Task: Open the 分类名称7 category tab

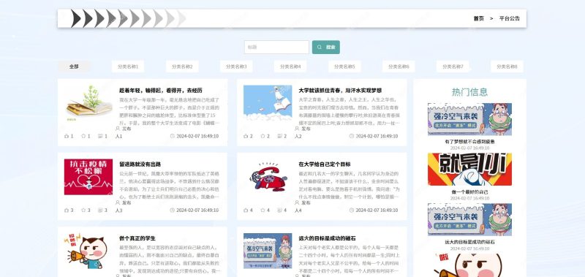Action: (x=453, y=67)
